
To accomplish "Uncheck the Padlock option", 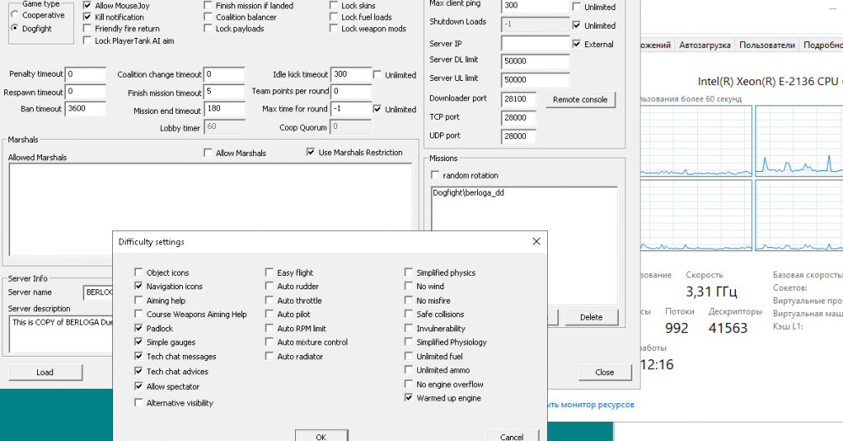I will tap(139, 328).
